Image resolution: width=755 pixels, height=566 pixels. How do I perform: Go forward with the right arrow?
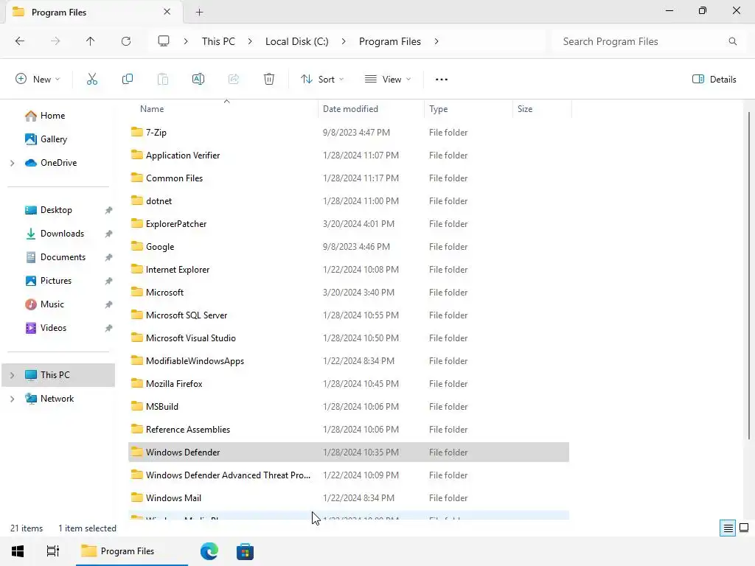tap(55, 41)
